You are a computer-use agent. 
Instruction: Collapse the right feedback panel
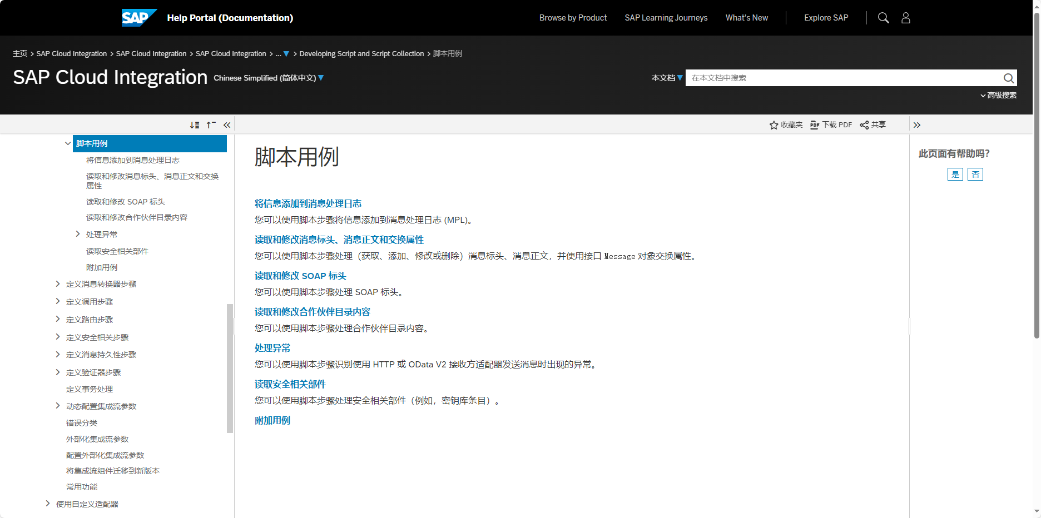pos(917,125)
